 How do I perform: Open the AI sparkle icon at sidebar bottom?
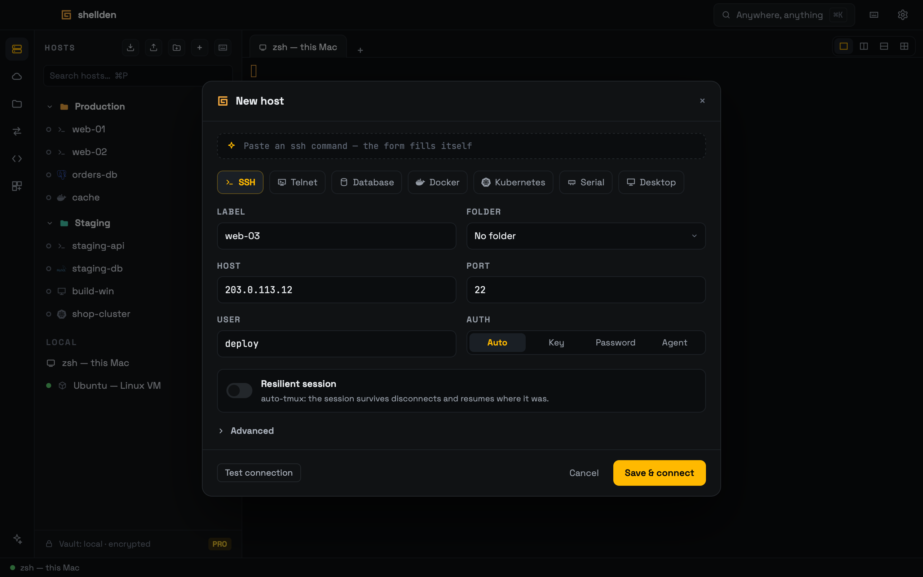18,539
